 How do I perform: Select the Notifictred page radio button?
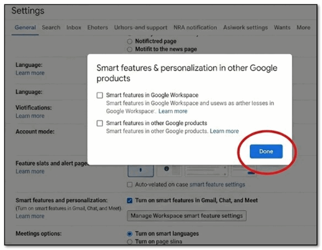(130, 42)
